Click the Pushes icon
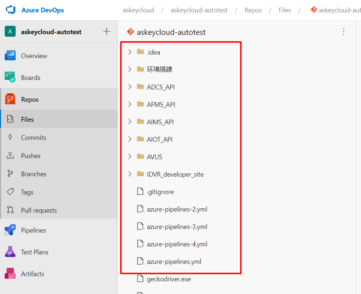The width and height of the screenshot is (361, 294). pyautogui.click(x=10, y=156)
